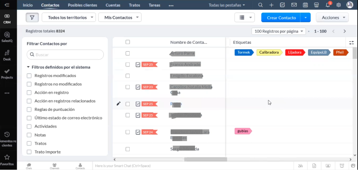Open the notifications bell icon
The height and width of the screenshot is (170, 358).
click(x=328, y=5)
